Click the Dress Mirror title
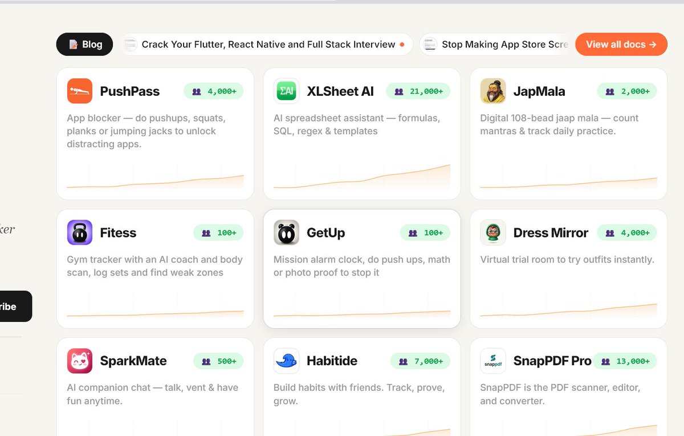 click(551, 233)
